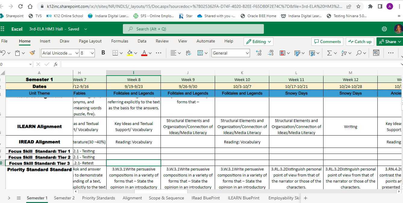
Task: Toggle Wrap Text for the cell
Action: (x=188, y=53)
